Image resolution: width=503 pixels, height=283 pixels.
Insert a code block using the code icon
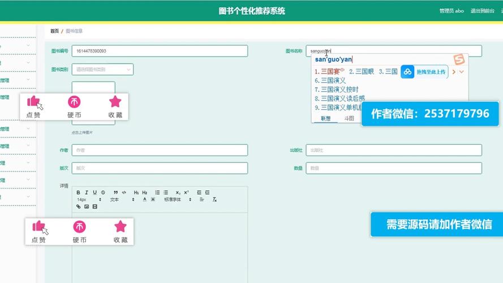124,192
